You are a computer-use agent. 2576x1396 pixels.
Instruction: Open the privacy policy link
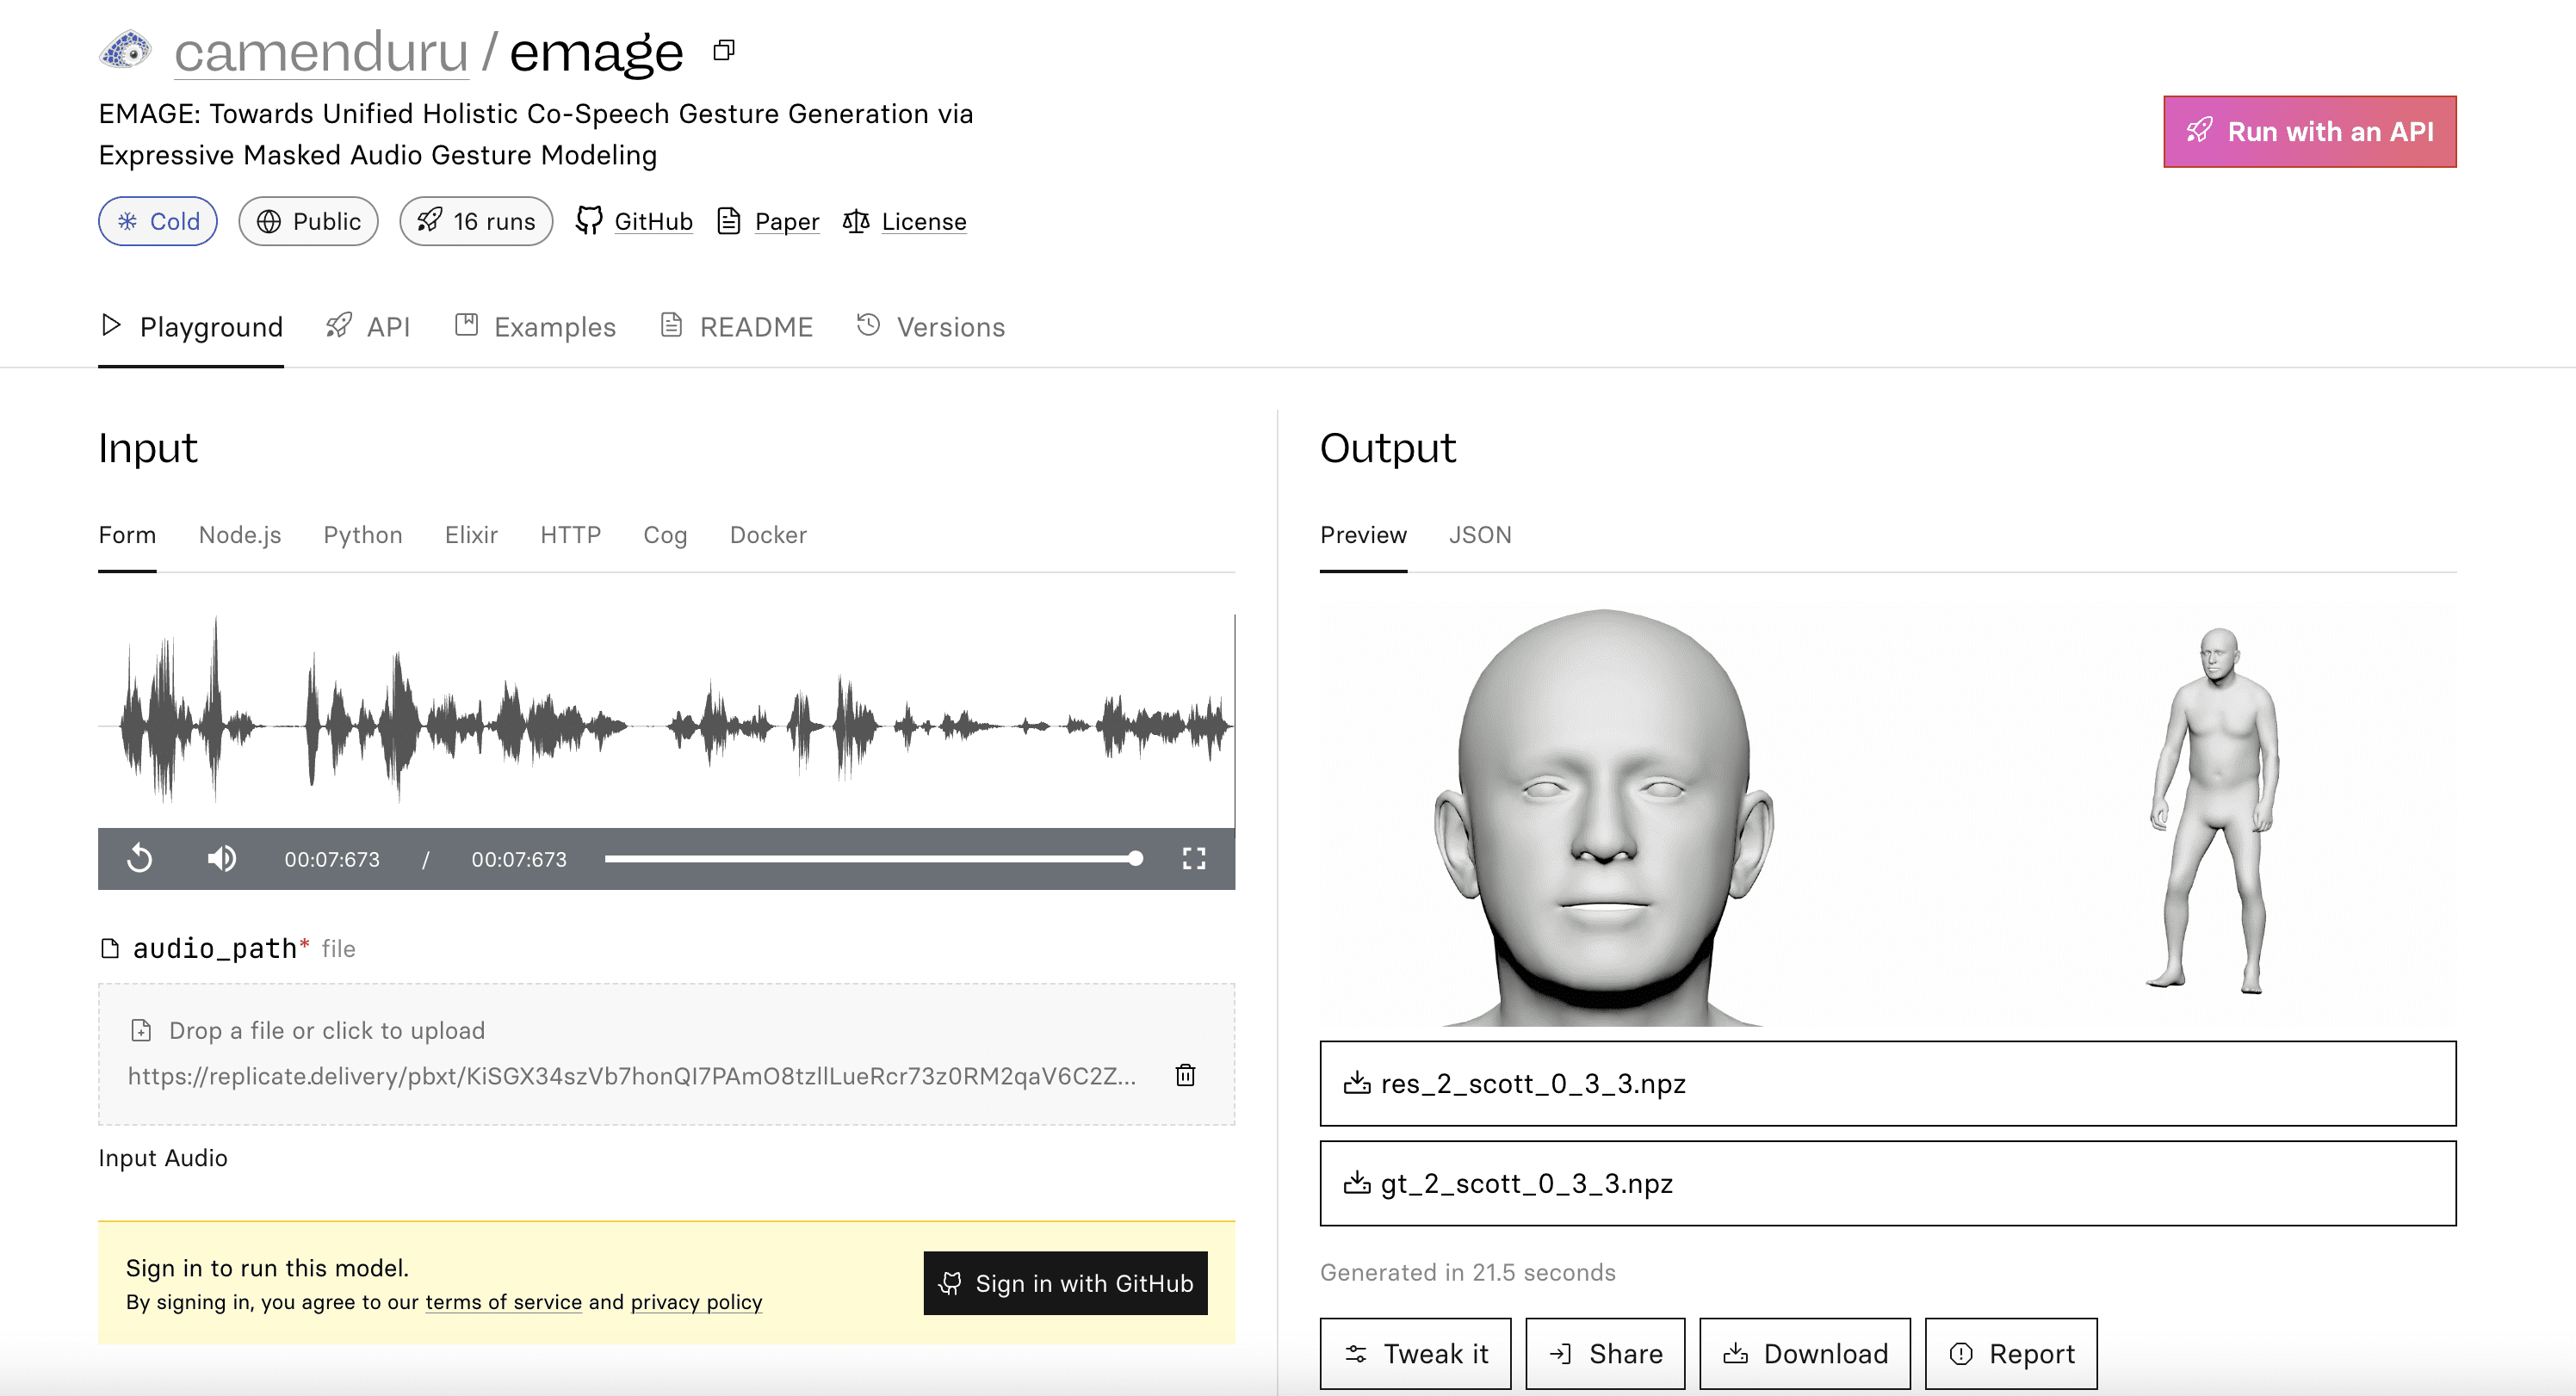coord(696,1302)
